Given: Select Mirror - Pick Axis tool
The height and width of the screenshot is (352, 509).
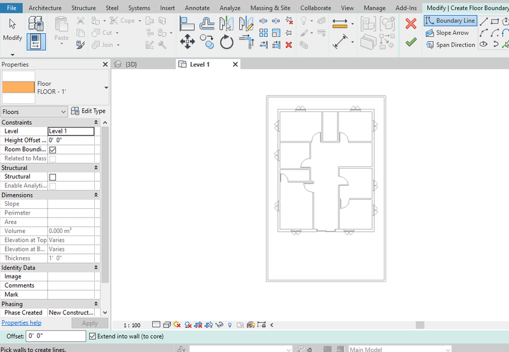Looking at the screenshot, I should (227, 24).
